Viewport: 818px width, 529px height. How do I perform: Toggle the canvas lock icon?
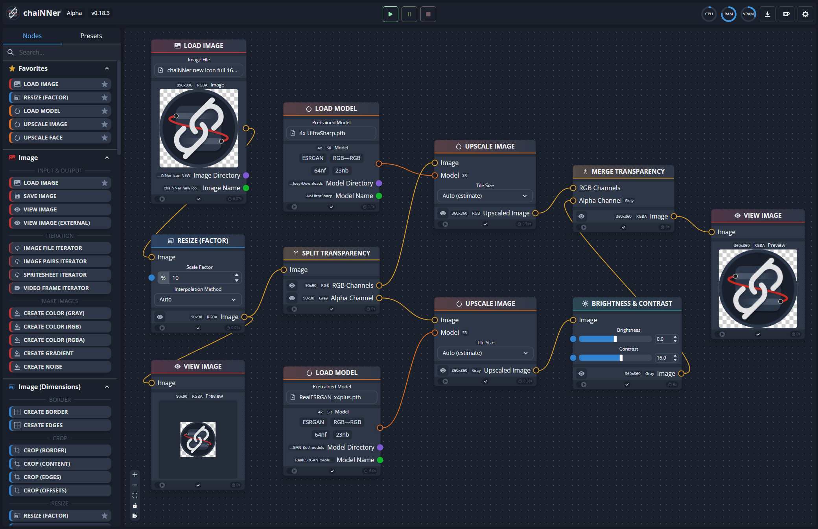pos(135,505)
